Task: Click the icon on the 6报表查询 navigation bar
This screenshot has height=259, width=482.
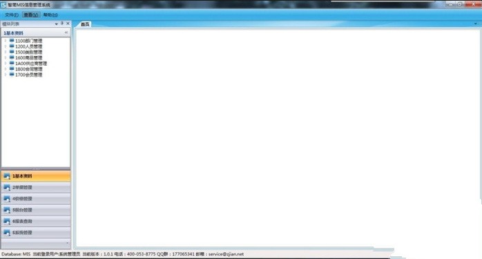Action: click(7, 221)
